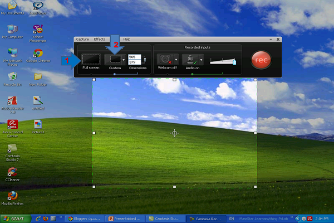Switch to the Camtasia Rec... taskbar button
Screen dimensions: 334x223
pos(207,219)
